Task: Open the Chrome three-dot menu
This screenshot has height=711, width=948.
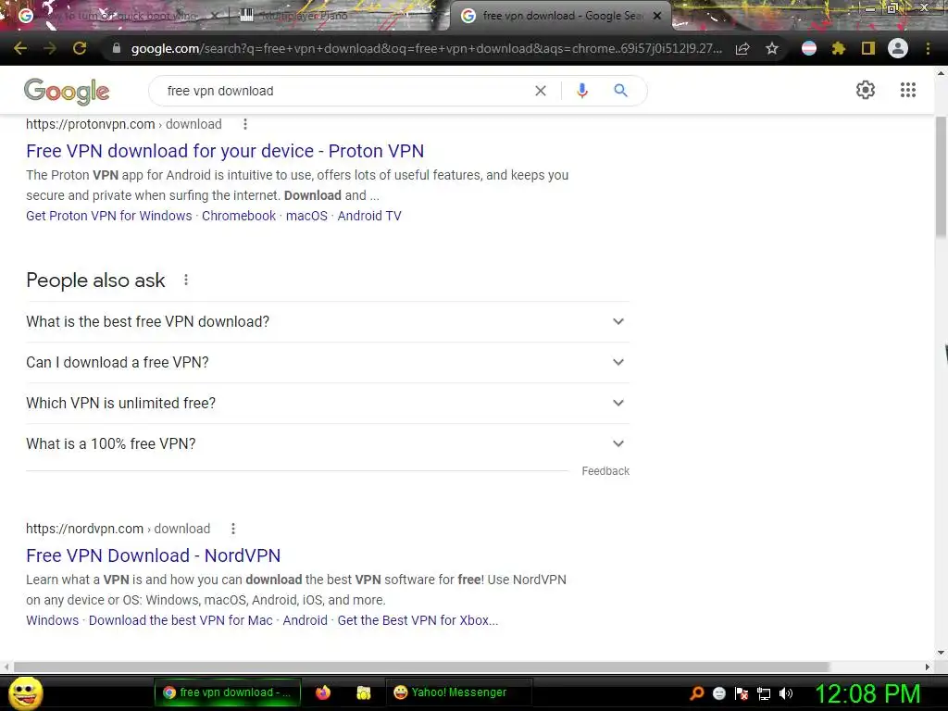Action: pyautogui.click(x=928, y=48)
